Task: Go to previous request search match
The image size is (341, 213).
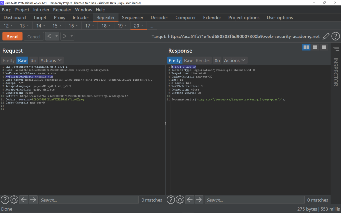Action: 24,200
